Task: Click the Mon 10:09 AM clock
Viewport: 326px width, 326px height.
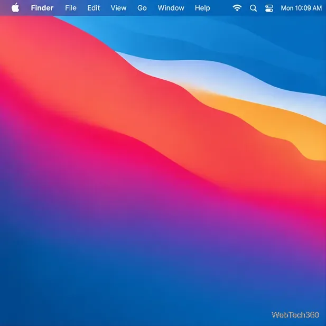Action: pos(301,8)
